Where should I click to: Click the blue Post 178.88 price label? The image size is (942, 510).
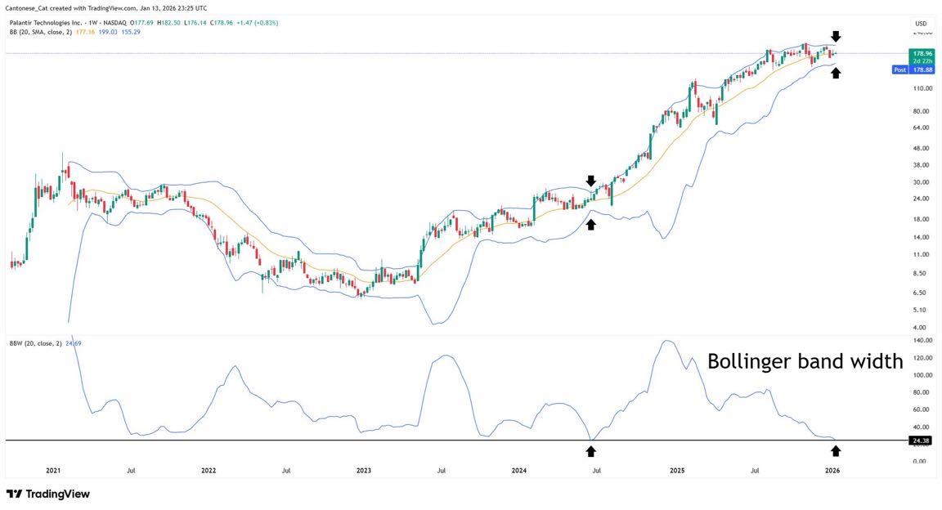[x=911, y=70]
